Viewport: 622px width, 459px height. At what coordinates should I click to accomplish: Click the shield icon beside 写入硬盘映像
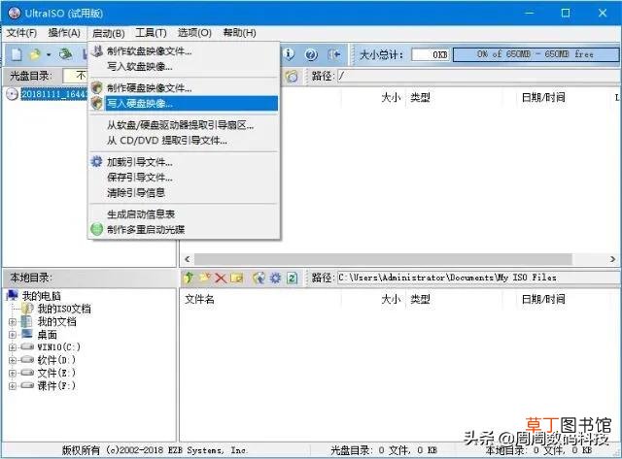pyautogui.click(x=97, y=104)
